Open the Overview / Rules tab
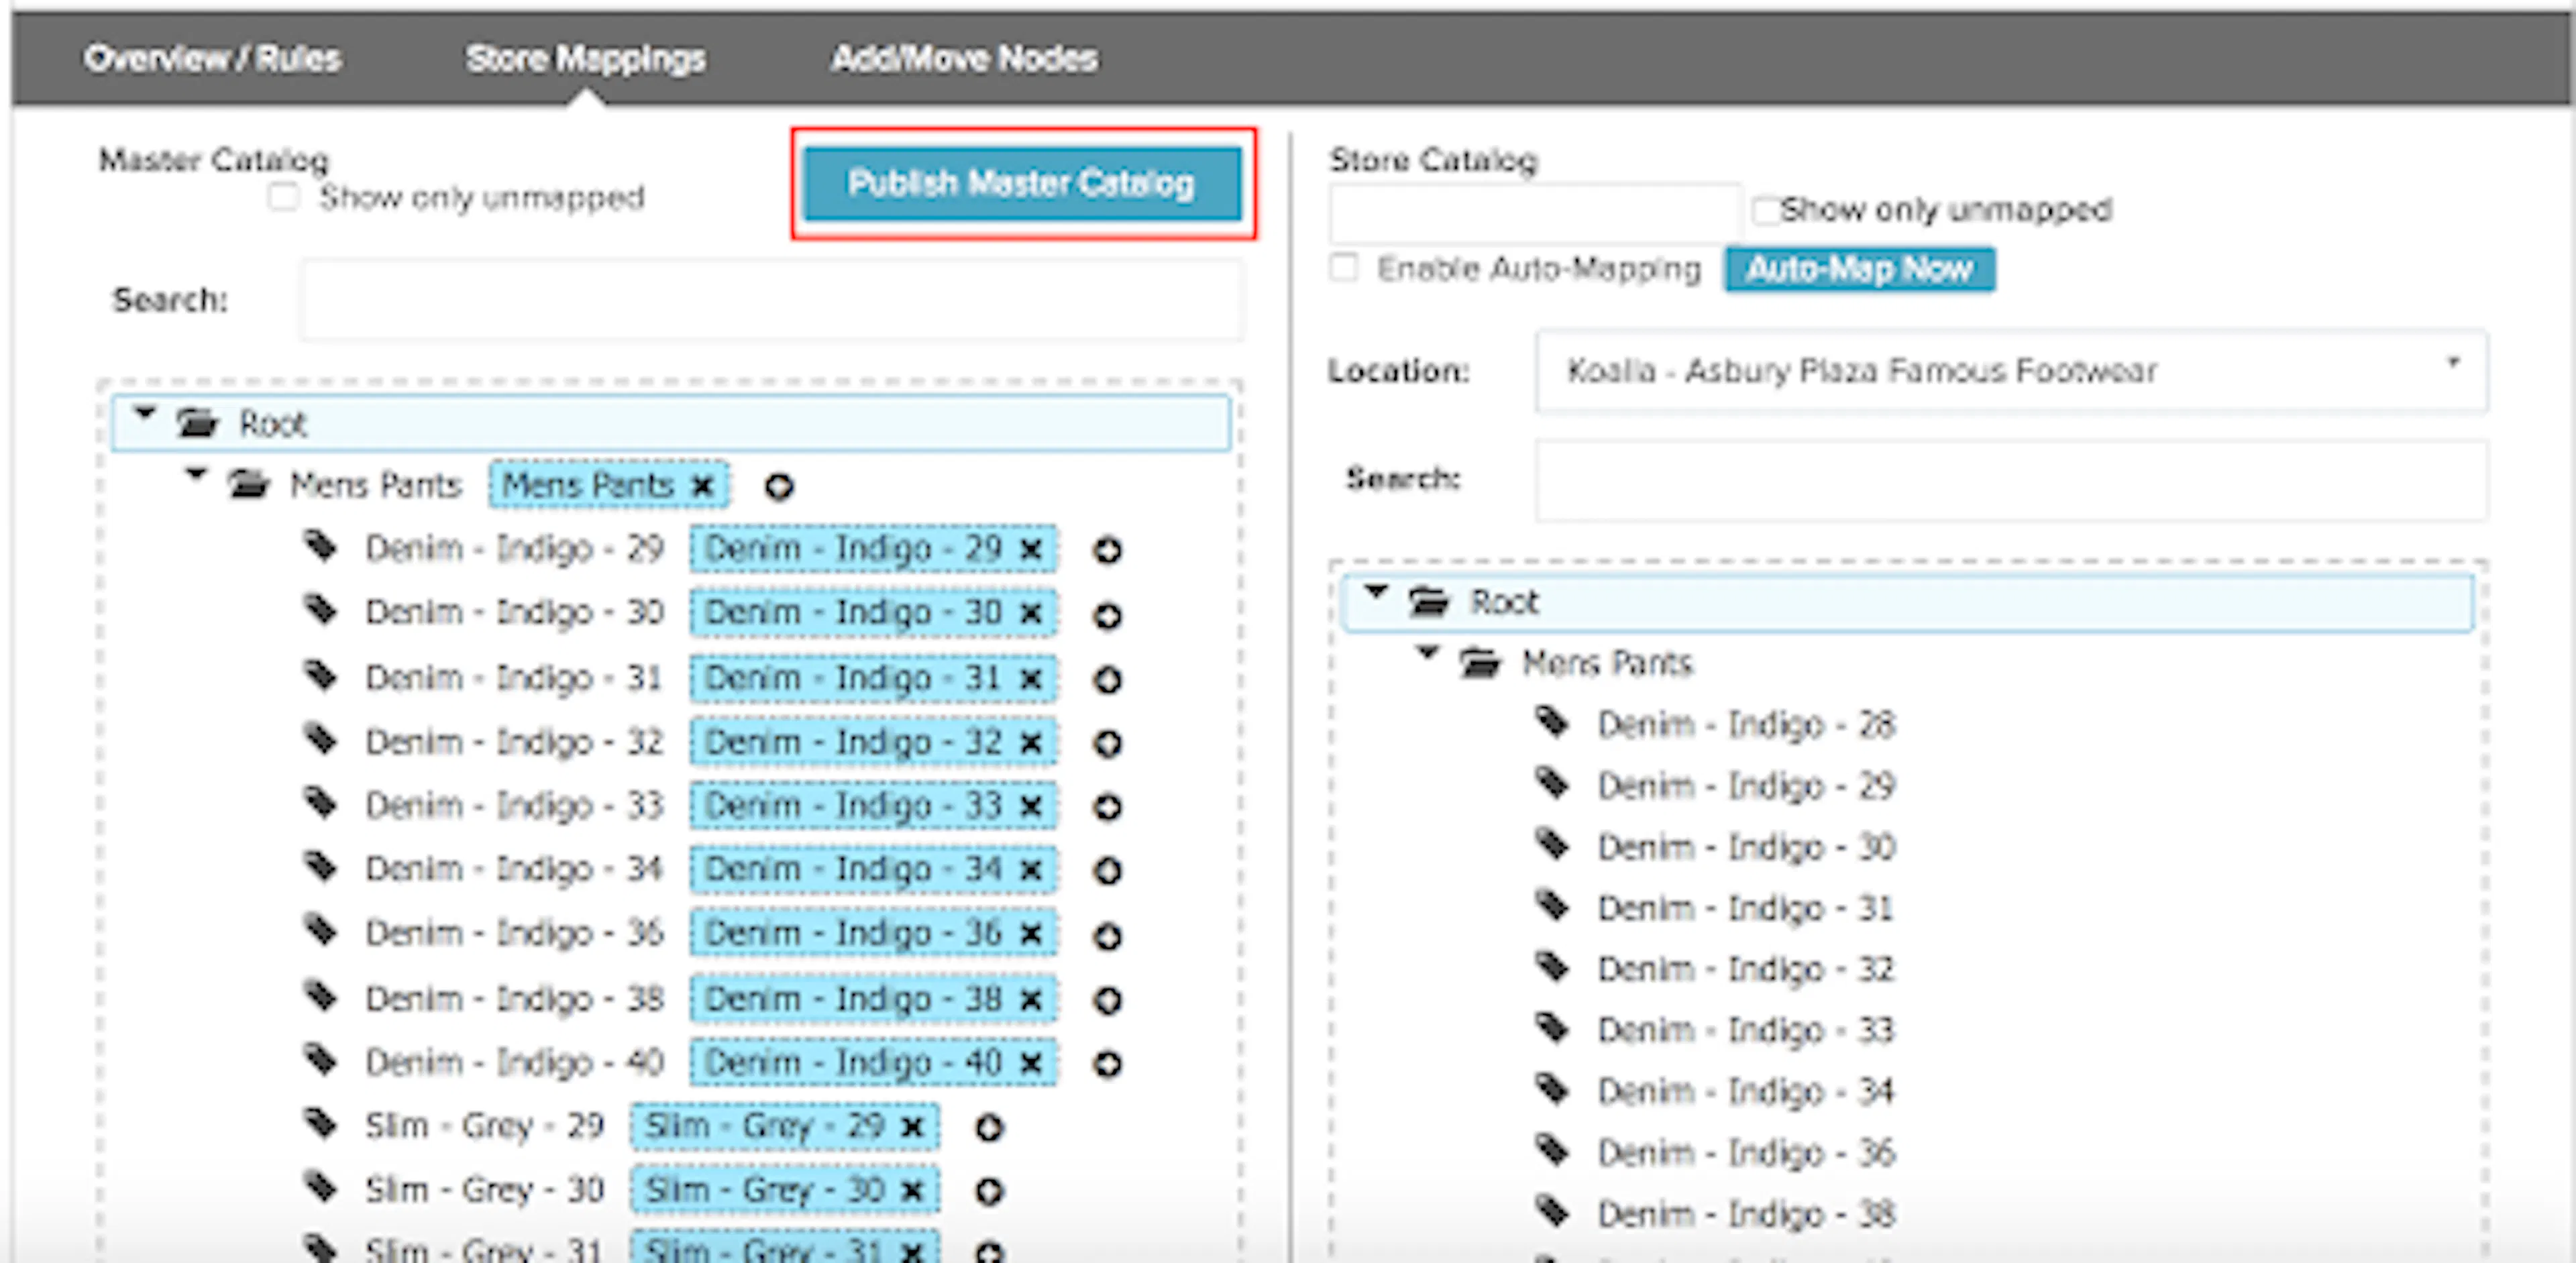This screenshot has width=2576, height=1263. pos(212,59)
